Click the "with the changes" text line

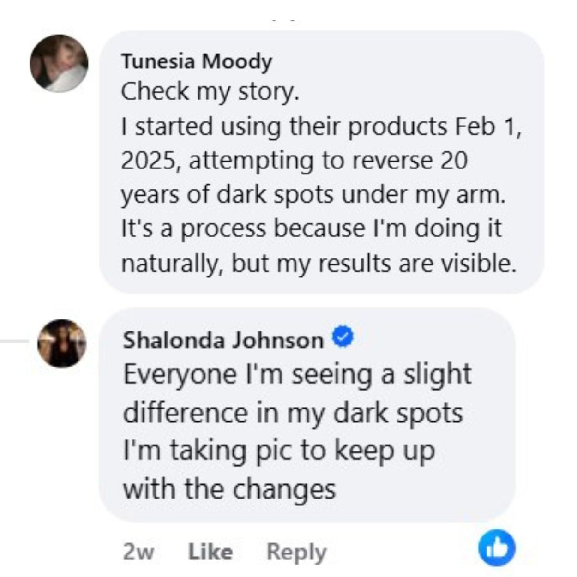coord(229,488)
